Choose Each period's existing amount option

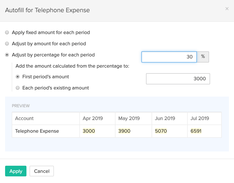coord(18,88)
